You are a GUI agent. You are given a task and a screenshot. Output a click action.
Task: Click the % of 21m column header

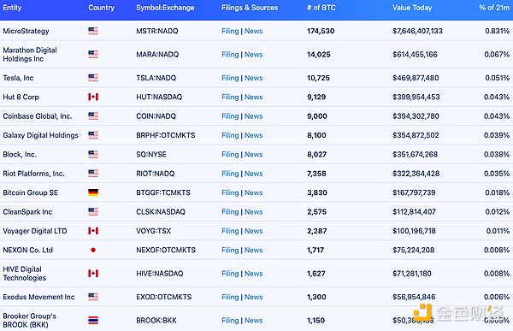pyautogui.click(x=494, y=8)
